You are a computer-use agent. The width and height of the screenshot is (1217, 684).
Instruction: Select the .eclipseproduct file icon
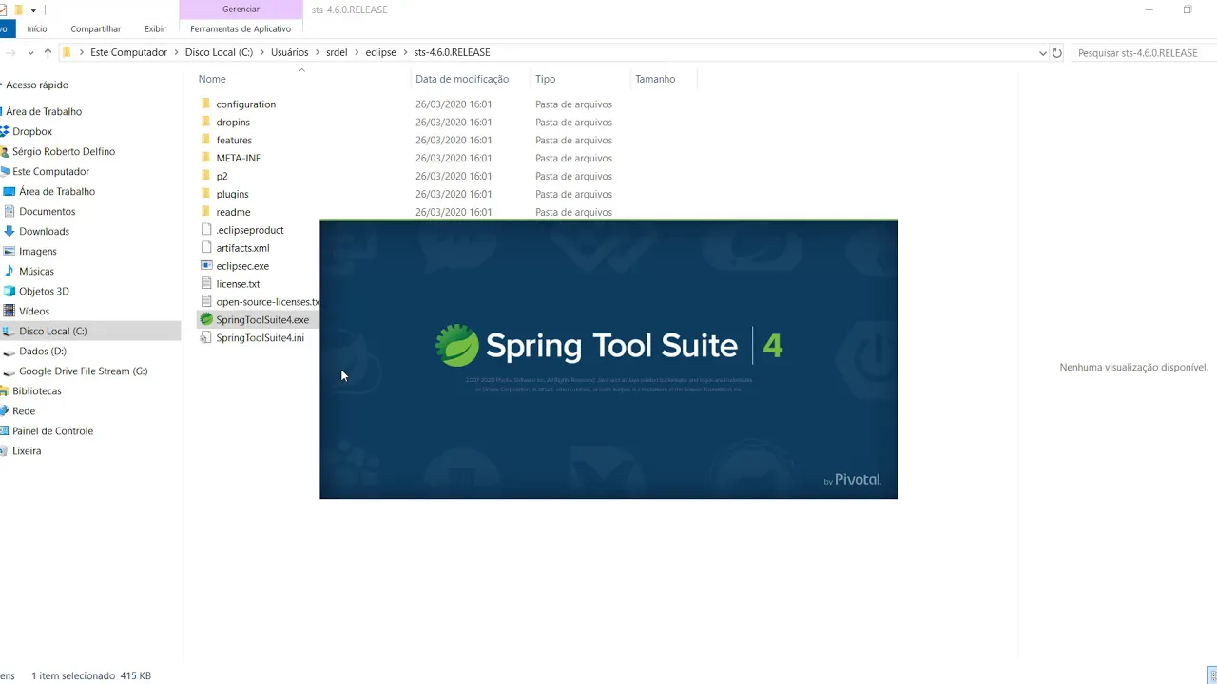[x=206, y=230]
